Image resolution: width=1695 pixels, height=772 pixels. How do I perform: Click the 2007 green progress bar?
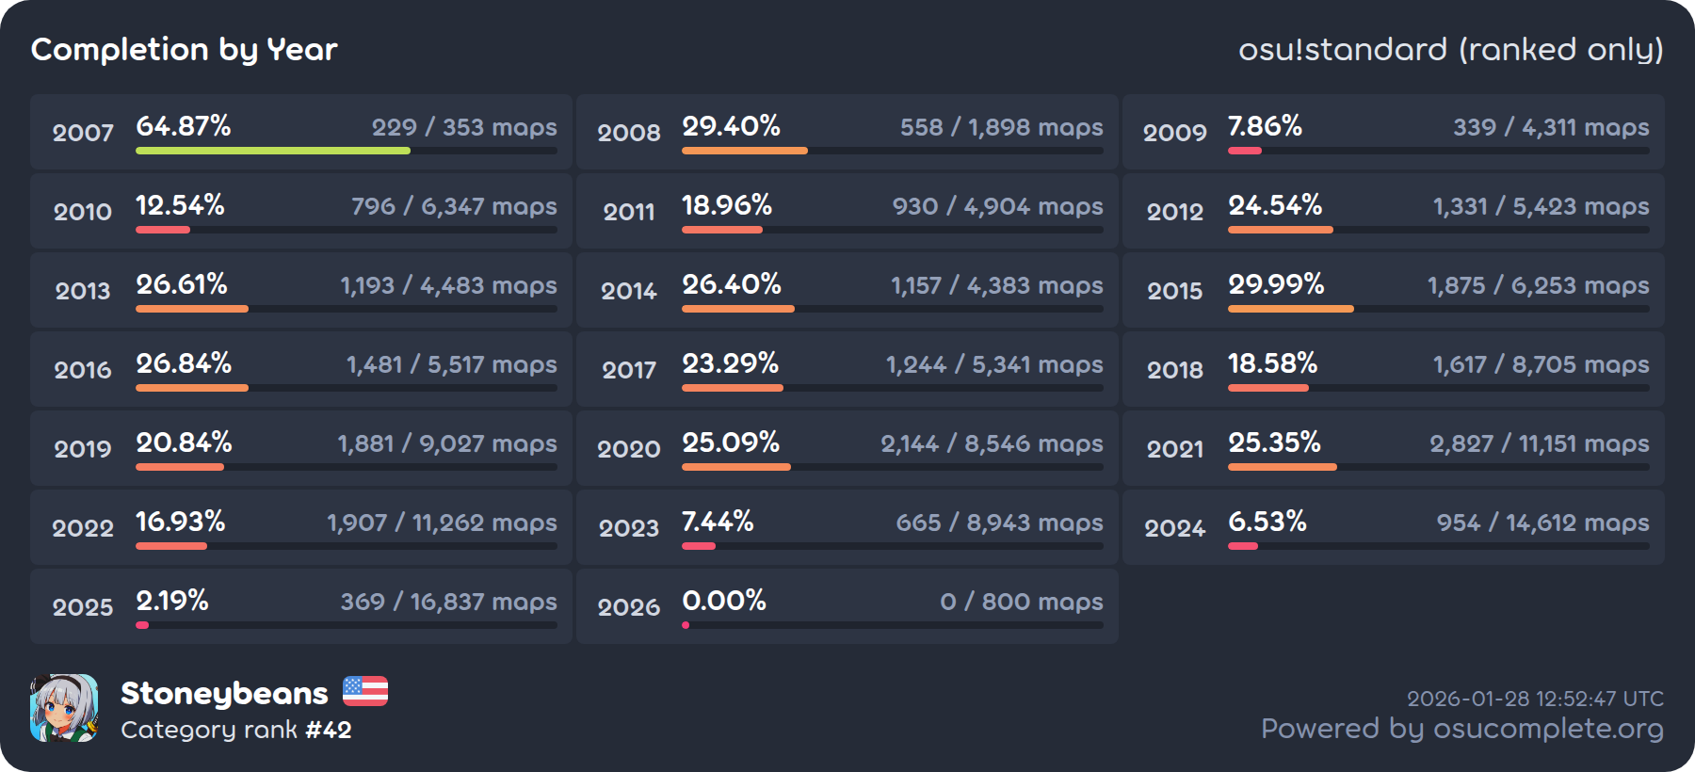coord(273,151)
